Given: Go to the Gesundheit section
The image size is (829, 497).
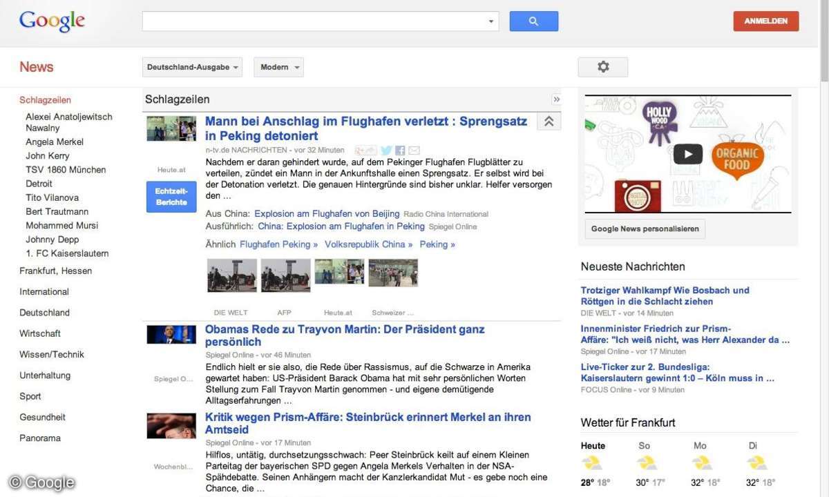Looking at the screenshot, I should coord(42,417).
